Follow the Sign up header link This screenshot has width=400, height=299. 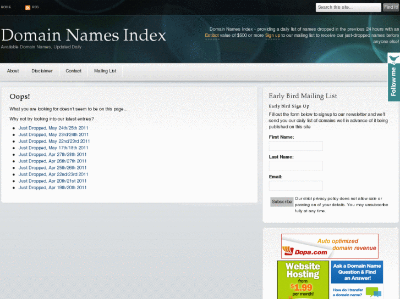[272, 35]
